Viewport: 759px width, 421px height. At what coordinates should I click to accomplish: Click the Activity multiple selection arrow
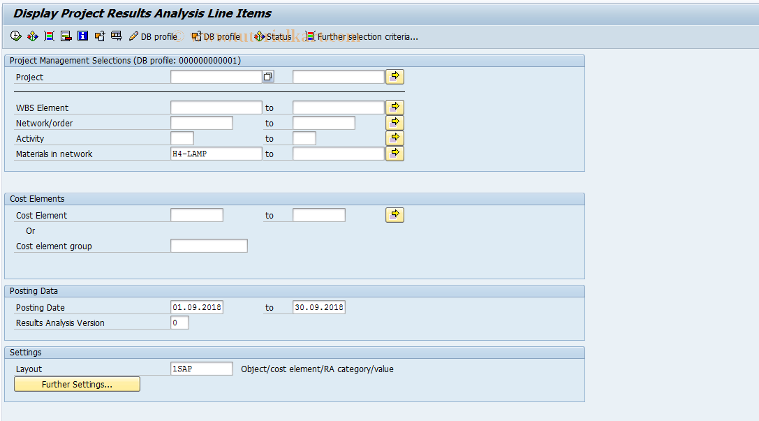395,138
